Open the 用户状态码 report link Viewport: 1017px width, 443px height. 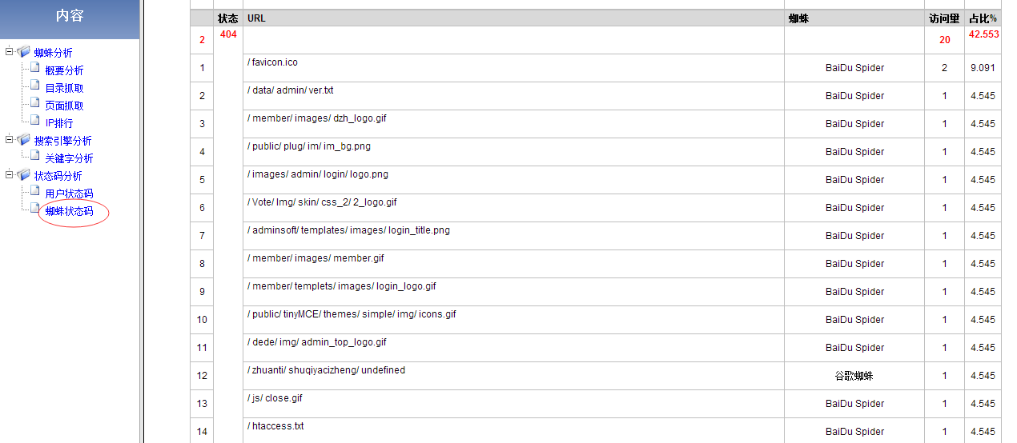(69, 194)
